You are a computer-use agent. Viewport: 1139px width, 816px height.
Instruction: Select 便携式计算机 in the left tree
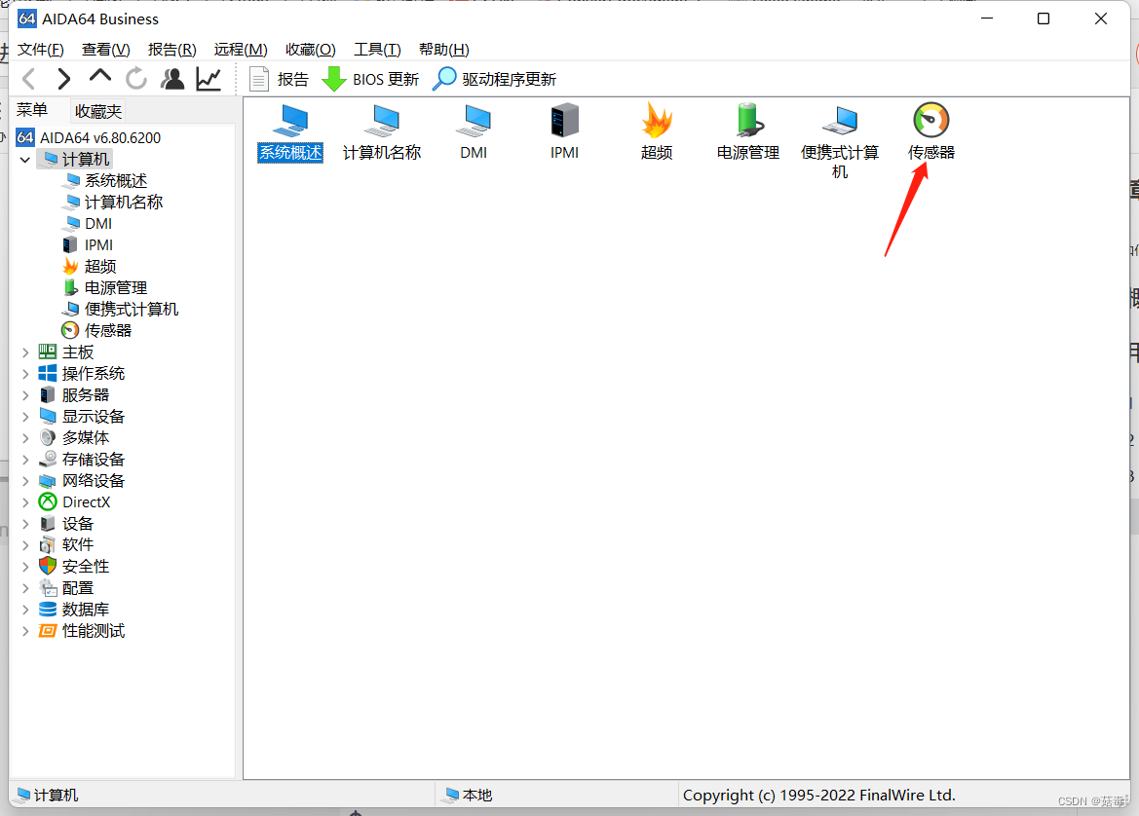tap(121, 310)
